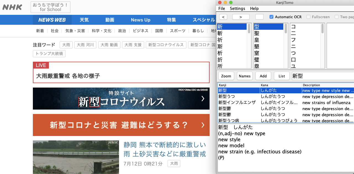Click the 新型コロナウイルス keyword tag

pos(166,45)
